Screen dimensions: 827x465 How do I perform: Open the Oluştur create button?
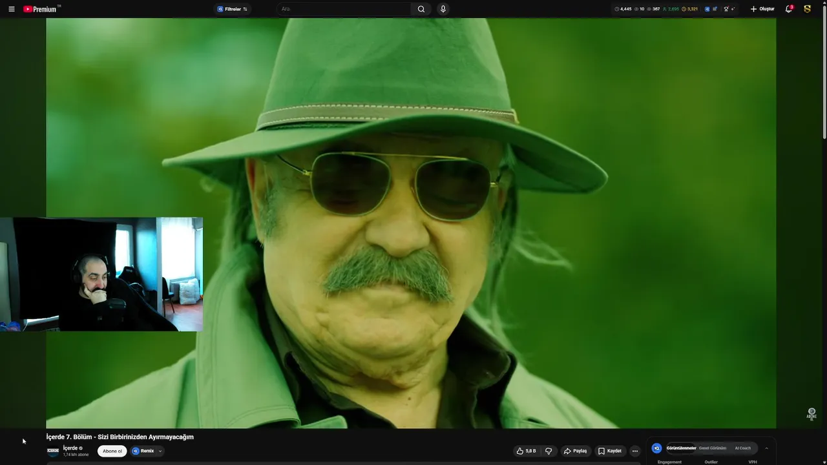click(x=762, y=9)
